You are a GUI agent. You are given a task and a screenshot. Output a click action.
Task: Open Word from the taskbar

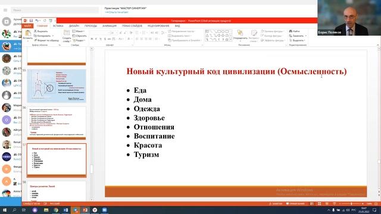pyautogui.click(x=65, y=210)
